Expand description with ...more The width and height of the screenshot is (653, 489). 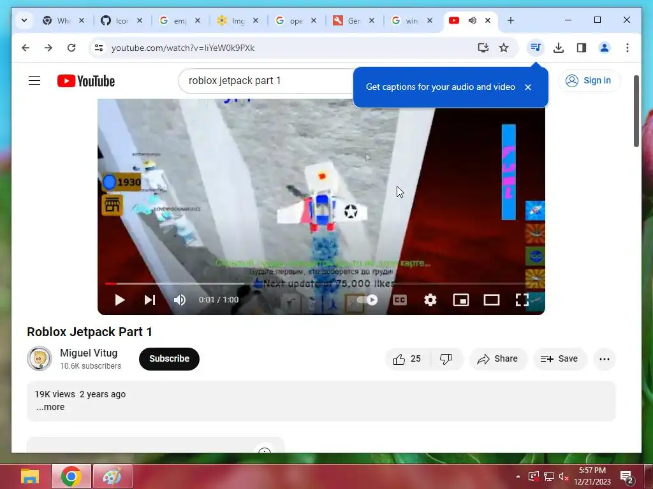(x=50, y=407)
